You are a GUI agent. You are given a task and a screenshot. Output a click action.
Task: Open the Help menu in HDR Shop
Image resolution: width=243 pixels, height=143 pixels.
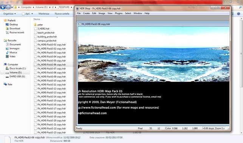click(147, 13)
